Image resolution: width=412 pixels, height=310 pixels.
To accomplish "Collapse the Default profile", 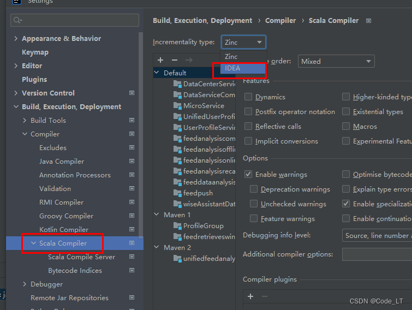I will [x=157, y=73].
